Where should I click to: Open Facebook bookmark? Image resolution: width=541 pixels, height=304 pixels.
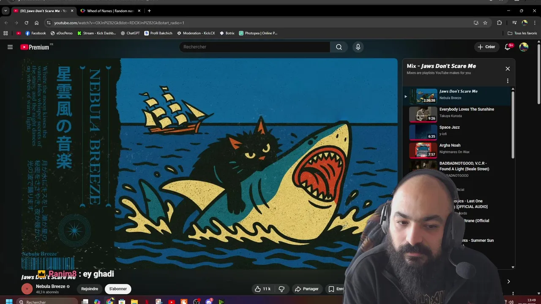coord(36,33)
